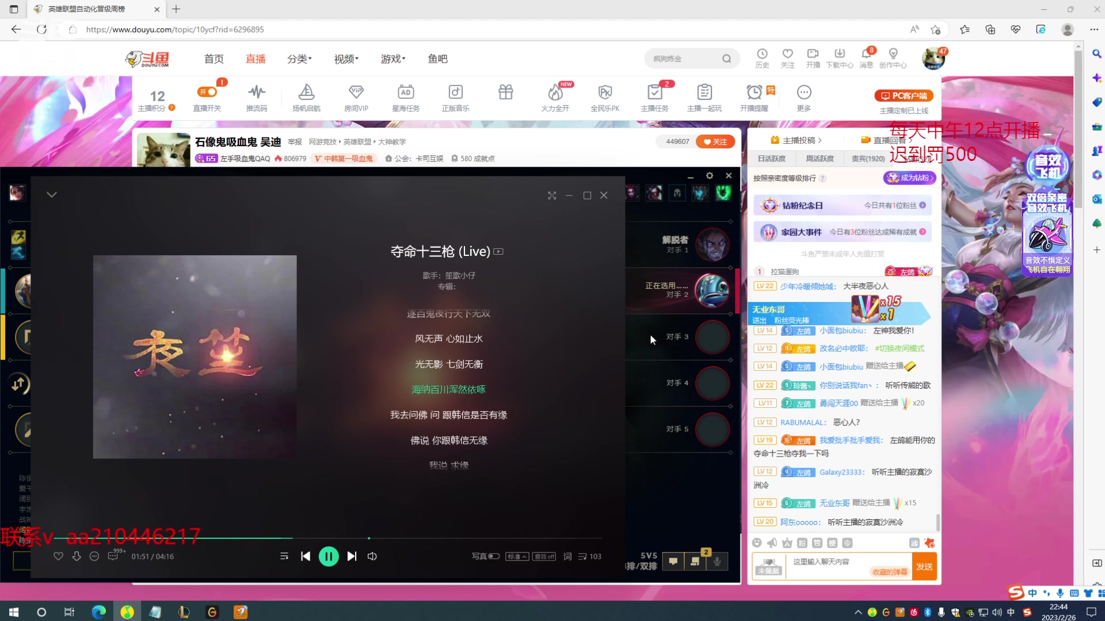Open 全民乐PK tool
The image size is (1105, 621).
point(605,98)
